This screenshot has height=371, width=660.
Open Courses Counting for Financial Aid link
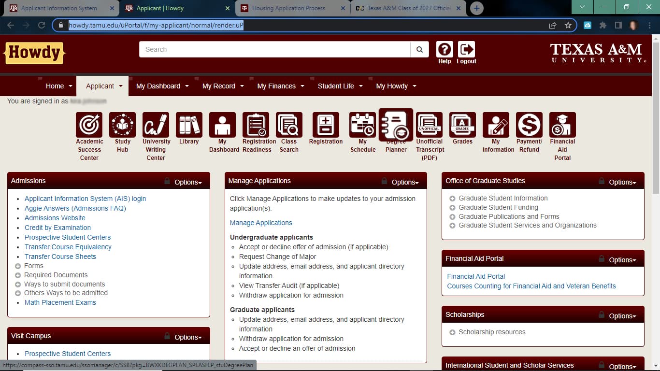click(x=531, y=286)
